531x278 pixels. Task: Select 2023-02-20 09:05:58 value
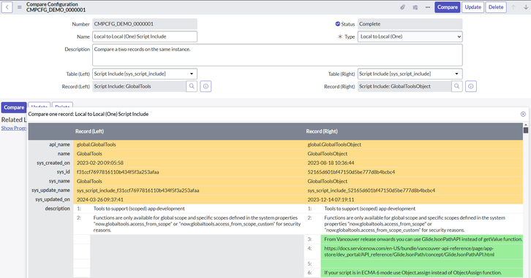coord(100,163)
